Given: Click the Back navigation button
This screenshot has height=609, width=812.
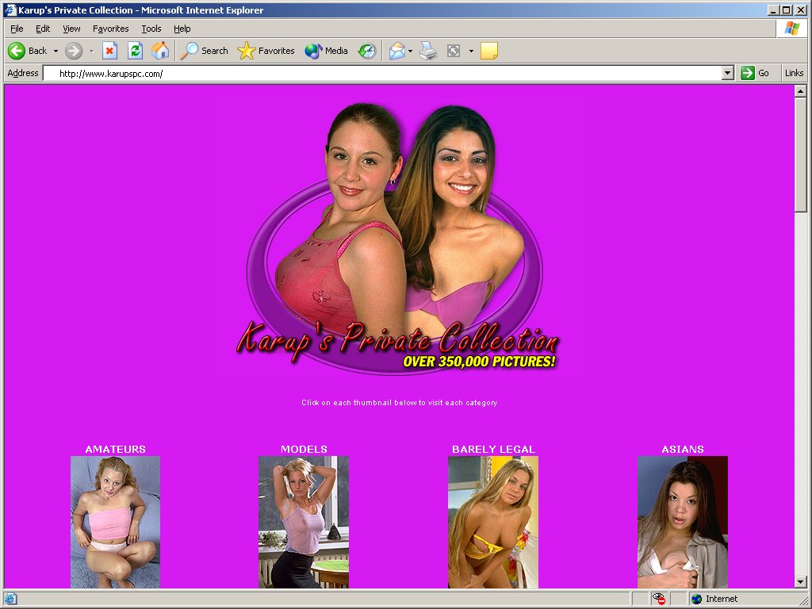Looking at the screenshot, I should 28,51.
